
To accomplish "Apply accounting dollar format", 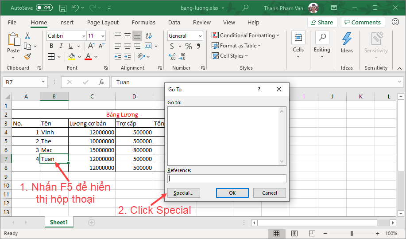I will tap(172, 46).
